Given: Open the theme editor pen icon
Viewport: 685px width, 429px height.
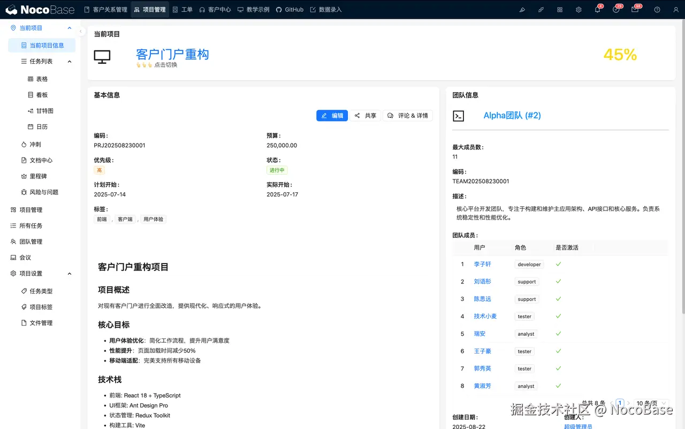Looking at the screenshot, I should point(541,9).
